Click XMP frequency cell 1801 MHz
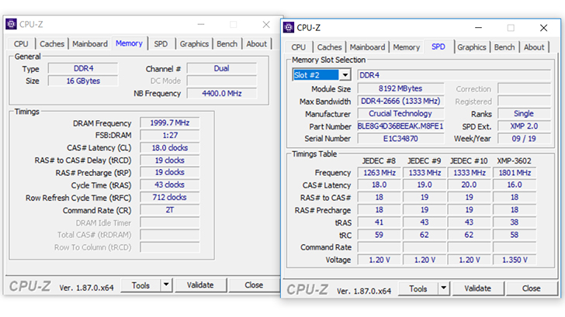 [515, 173]
